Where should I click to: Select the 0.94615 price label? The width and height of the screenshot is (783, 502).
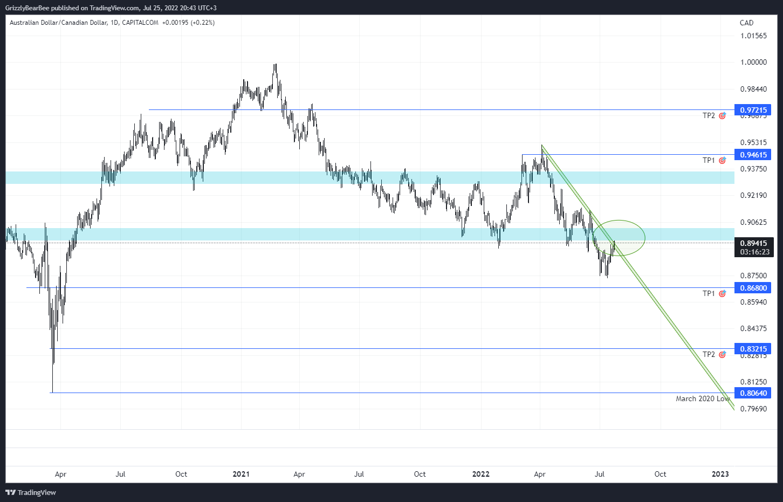click(x=753, y=155)
